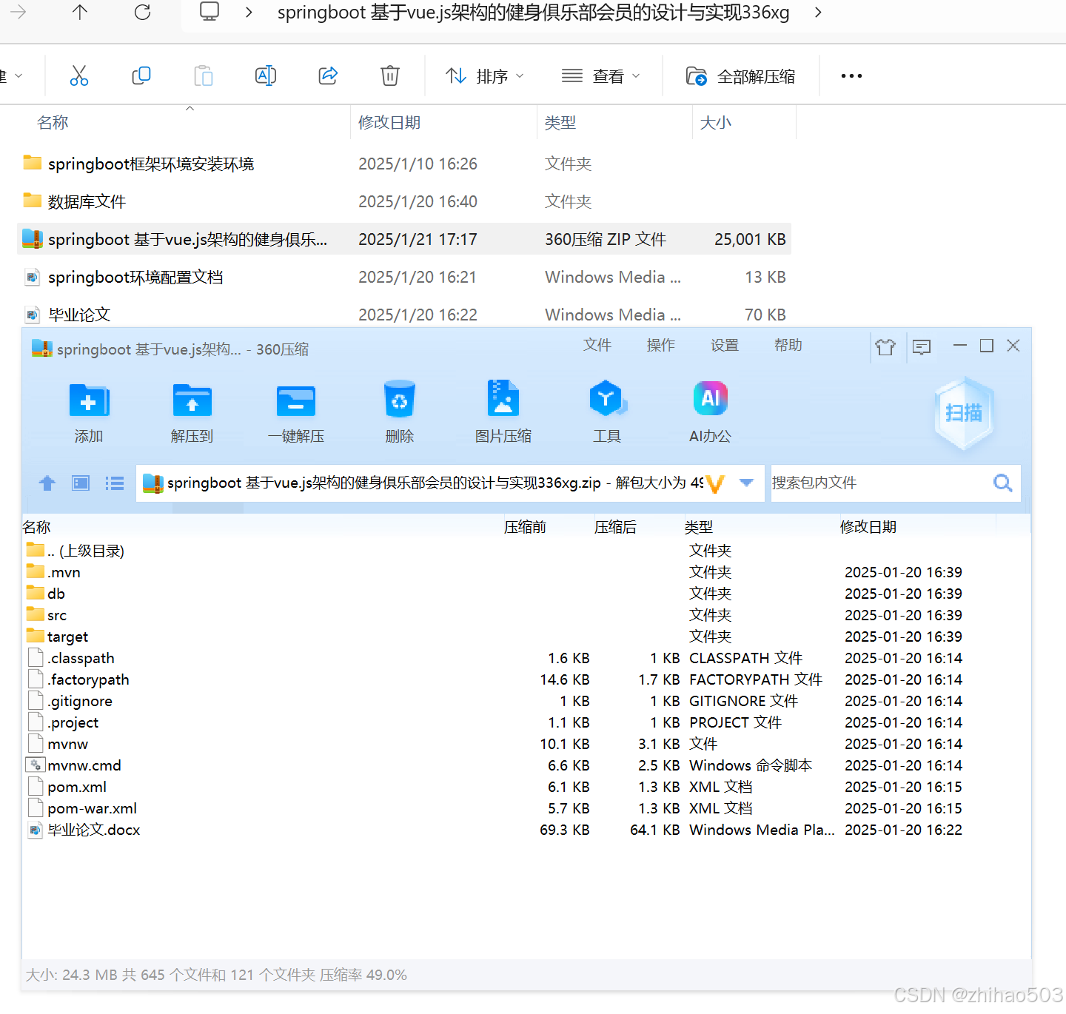Image resolution: width=1066 pixels, height=1014 pixels.
Task: Use the 一键解压 one-click extract tool
Action: coord(295,412)
